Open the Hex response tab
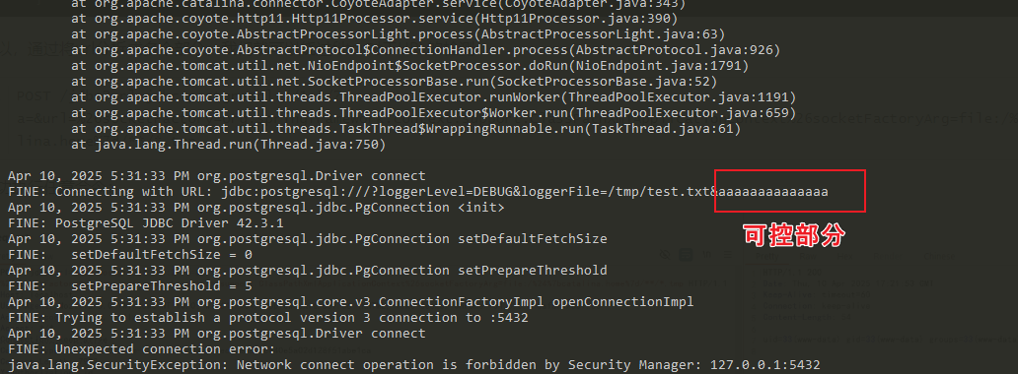Viewport: 1018px width, 374px height. point(845,257)
